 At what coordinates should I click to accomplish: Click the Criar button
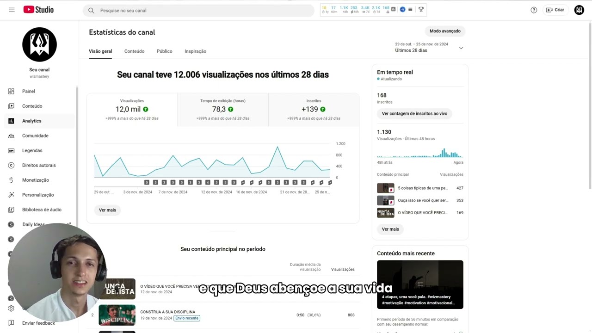click(555, 10)
